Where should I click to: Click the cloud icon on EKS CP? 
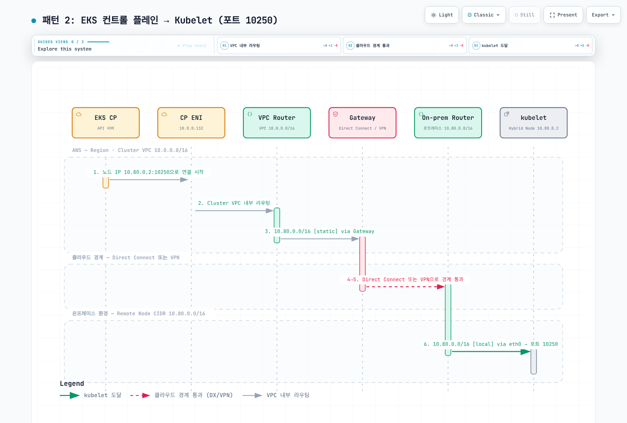(79, 114)
